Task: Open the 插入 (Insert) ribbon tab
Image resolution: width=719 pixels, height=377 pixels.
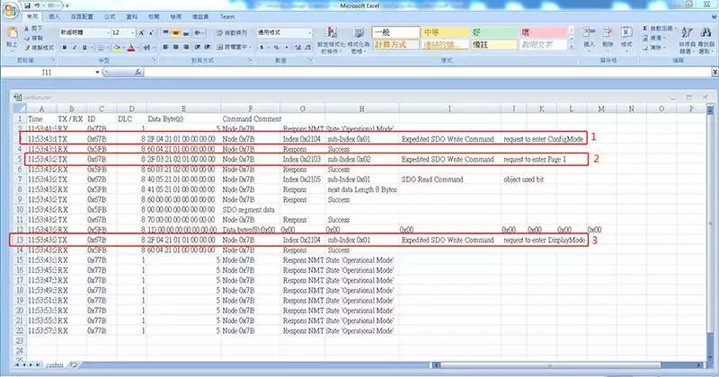Action: (x=55, y=17)
